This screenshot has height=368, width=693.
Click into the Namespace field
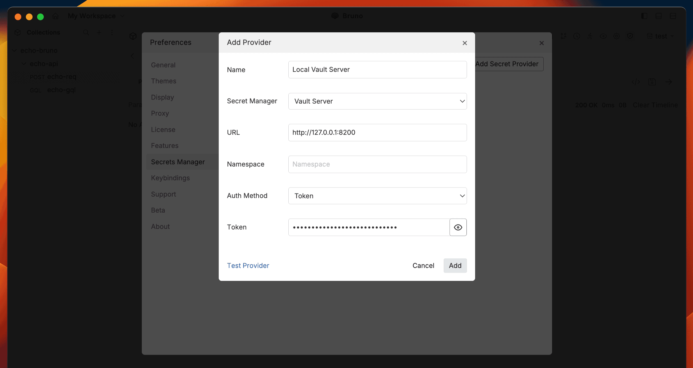click(377, 164)
